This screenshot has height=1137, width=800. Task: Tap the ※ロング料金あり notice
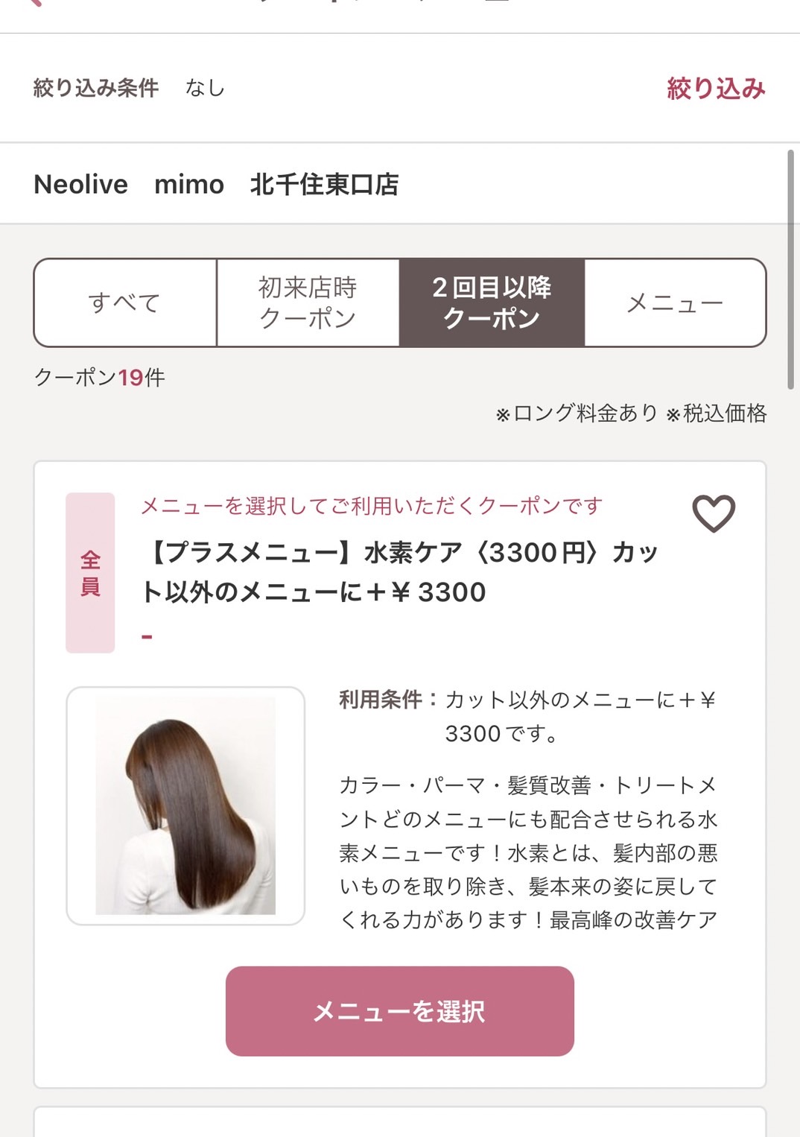click(577, 414)
